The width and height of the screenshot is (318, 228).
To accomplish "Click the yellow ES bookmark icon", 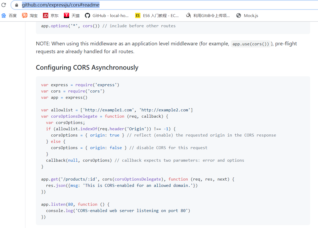I will point(138,16).
